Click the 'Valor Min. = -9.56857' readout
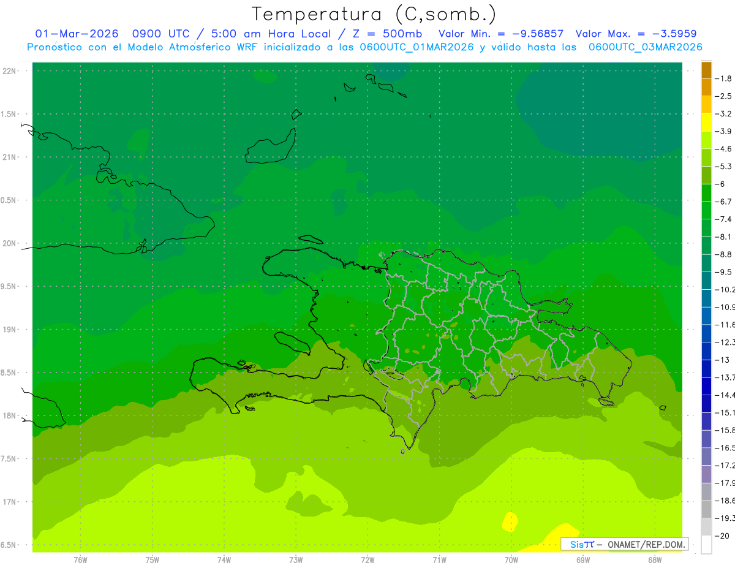Viewport: 735px width, 568px height. [502, 34]
